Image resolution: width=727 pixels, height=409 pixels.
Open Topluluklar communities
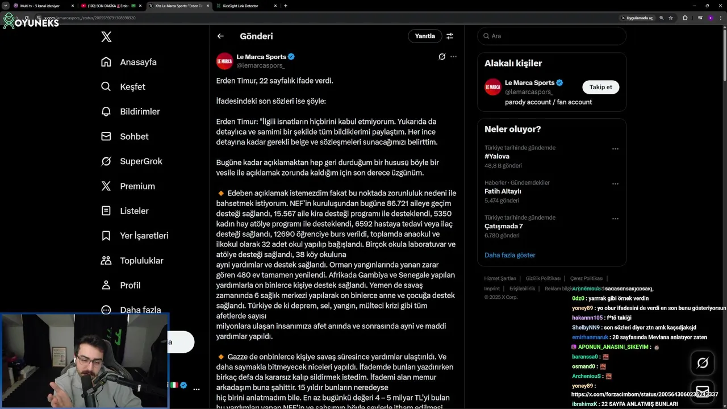coord(132,261)
